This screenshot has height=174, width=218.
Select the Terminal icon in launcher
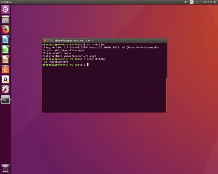(5, 100)
